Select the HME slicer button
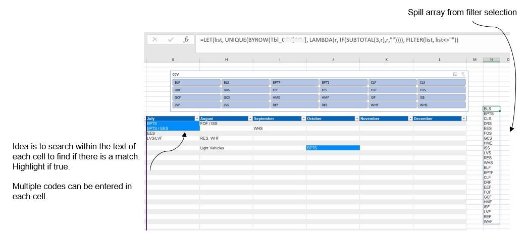The height and width of the screenshot is (233, 527). (294, 97)
